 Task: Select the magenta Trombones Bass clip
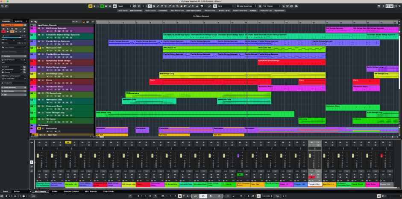[291, 88]
